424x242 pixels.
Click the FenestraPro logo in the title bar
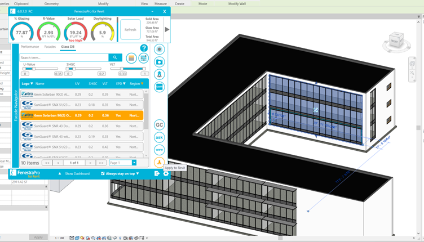[x=13, y=11]
